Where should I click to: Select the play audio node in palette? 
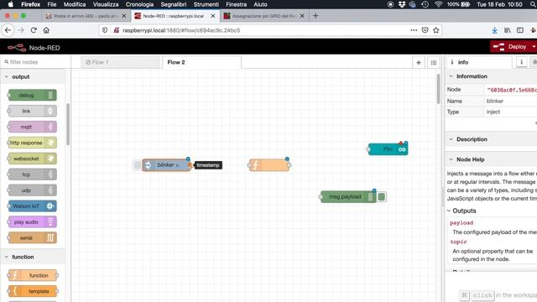click(32, 221)
